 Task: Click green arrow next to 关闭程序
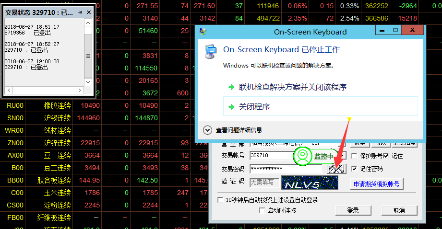coord(231,107)
